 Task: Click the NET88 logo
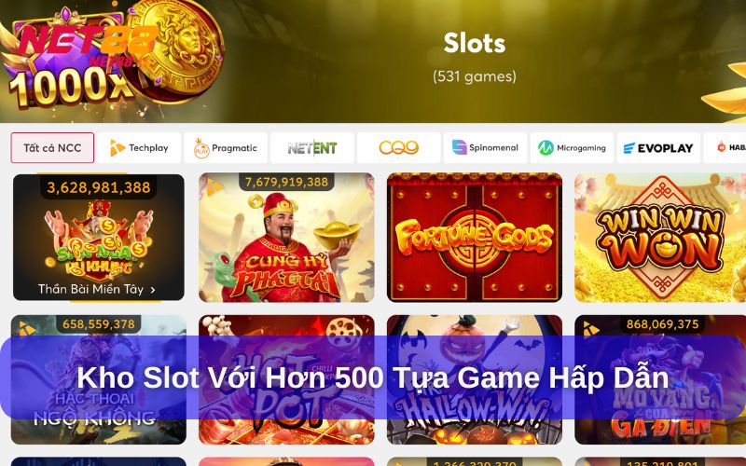pyautogui.click(x=88, y=42)
